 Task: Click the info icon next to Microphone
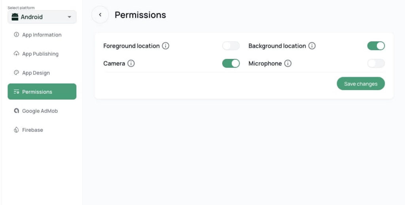click(x=288, y=63)
